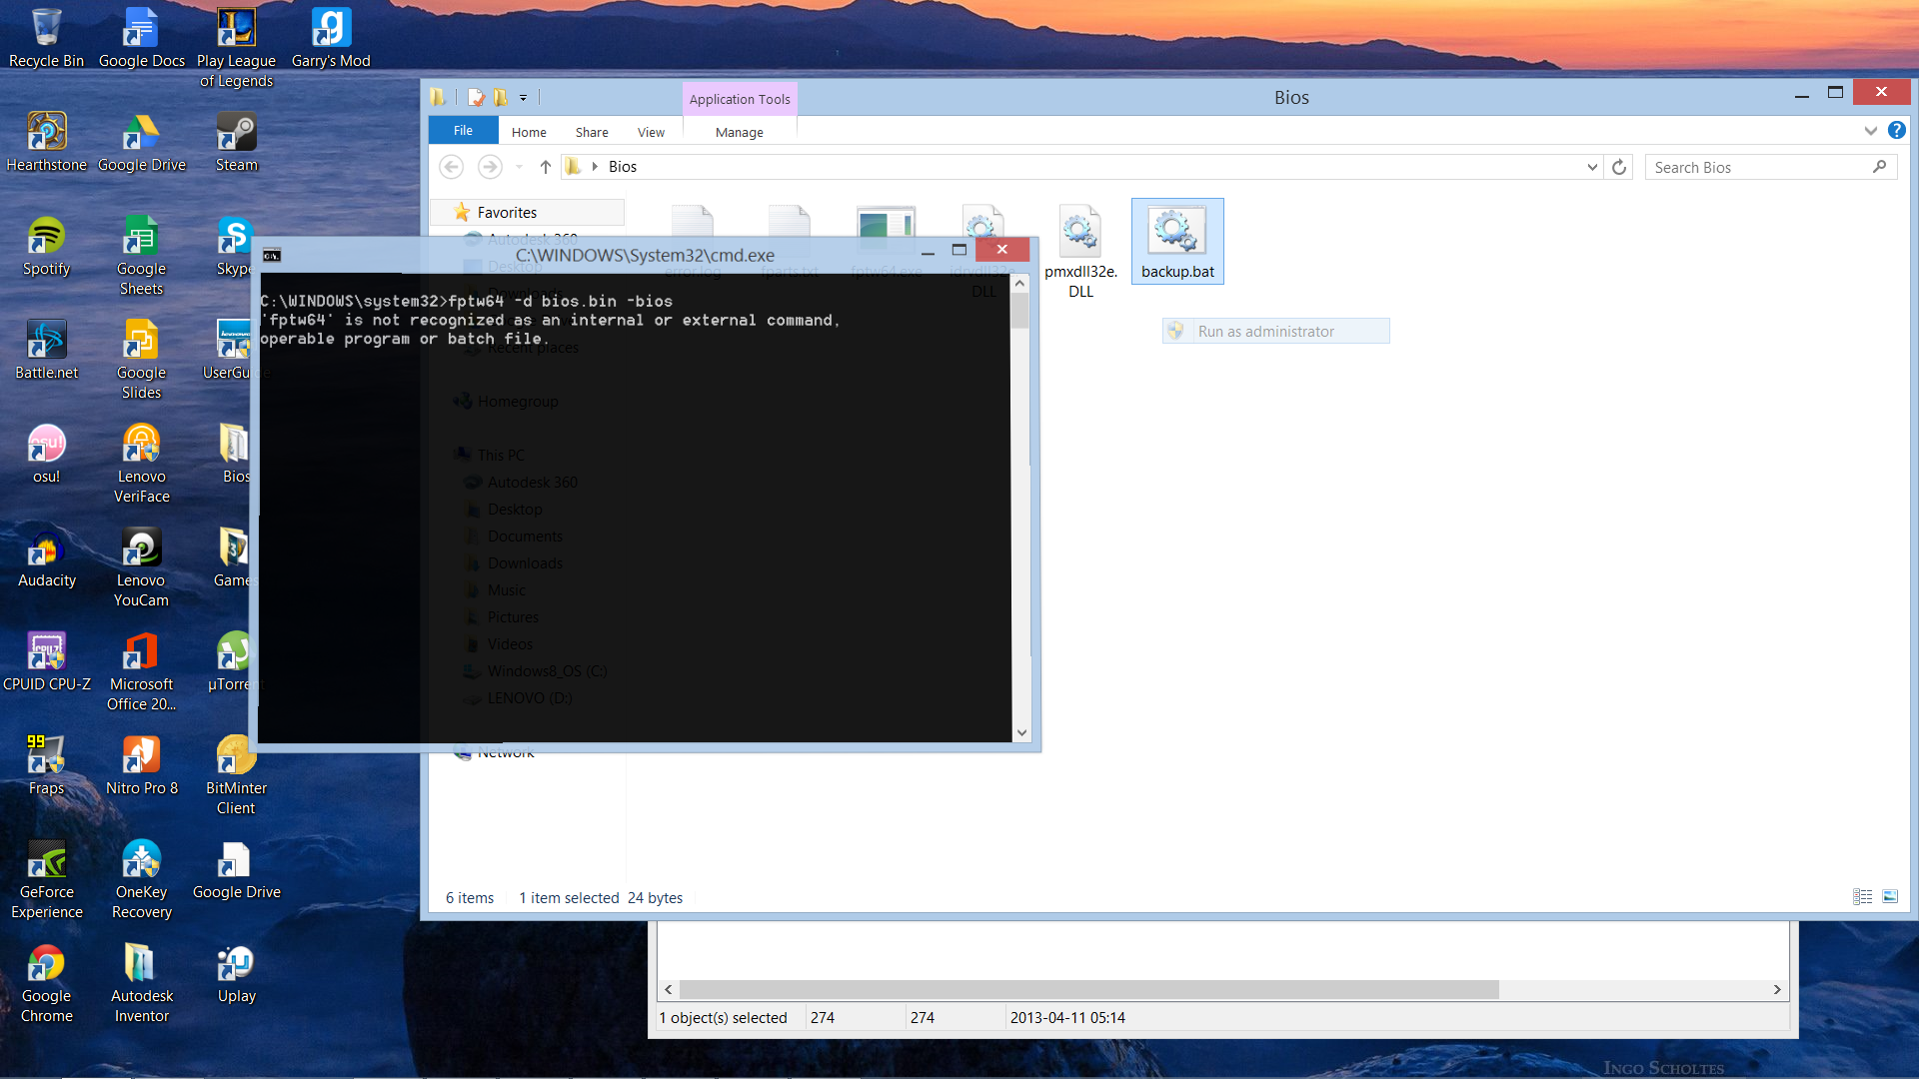The width and height of the screenshot is (1919, 1079).
Task: Launch osu! desktop icon
Action: pos(46,454)
